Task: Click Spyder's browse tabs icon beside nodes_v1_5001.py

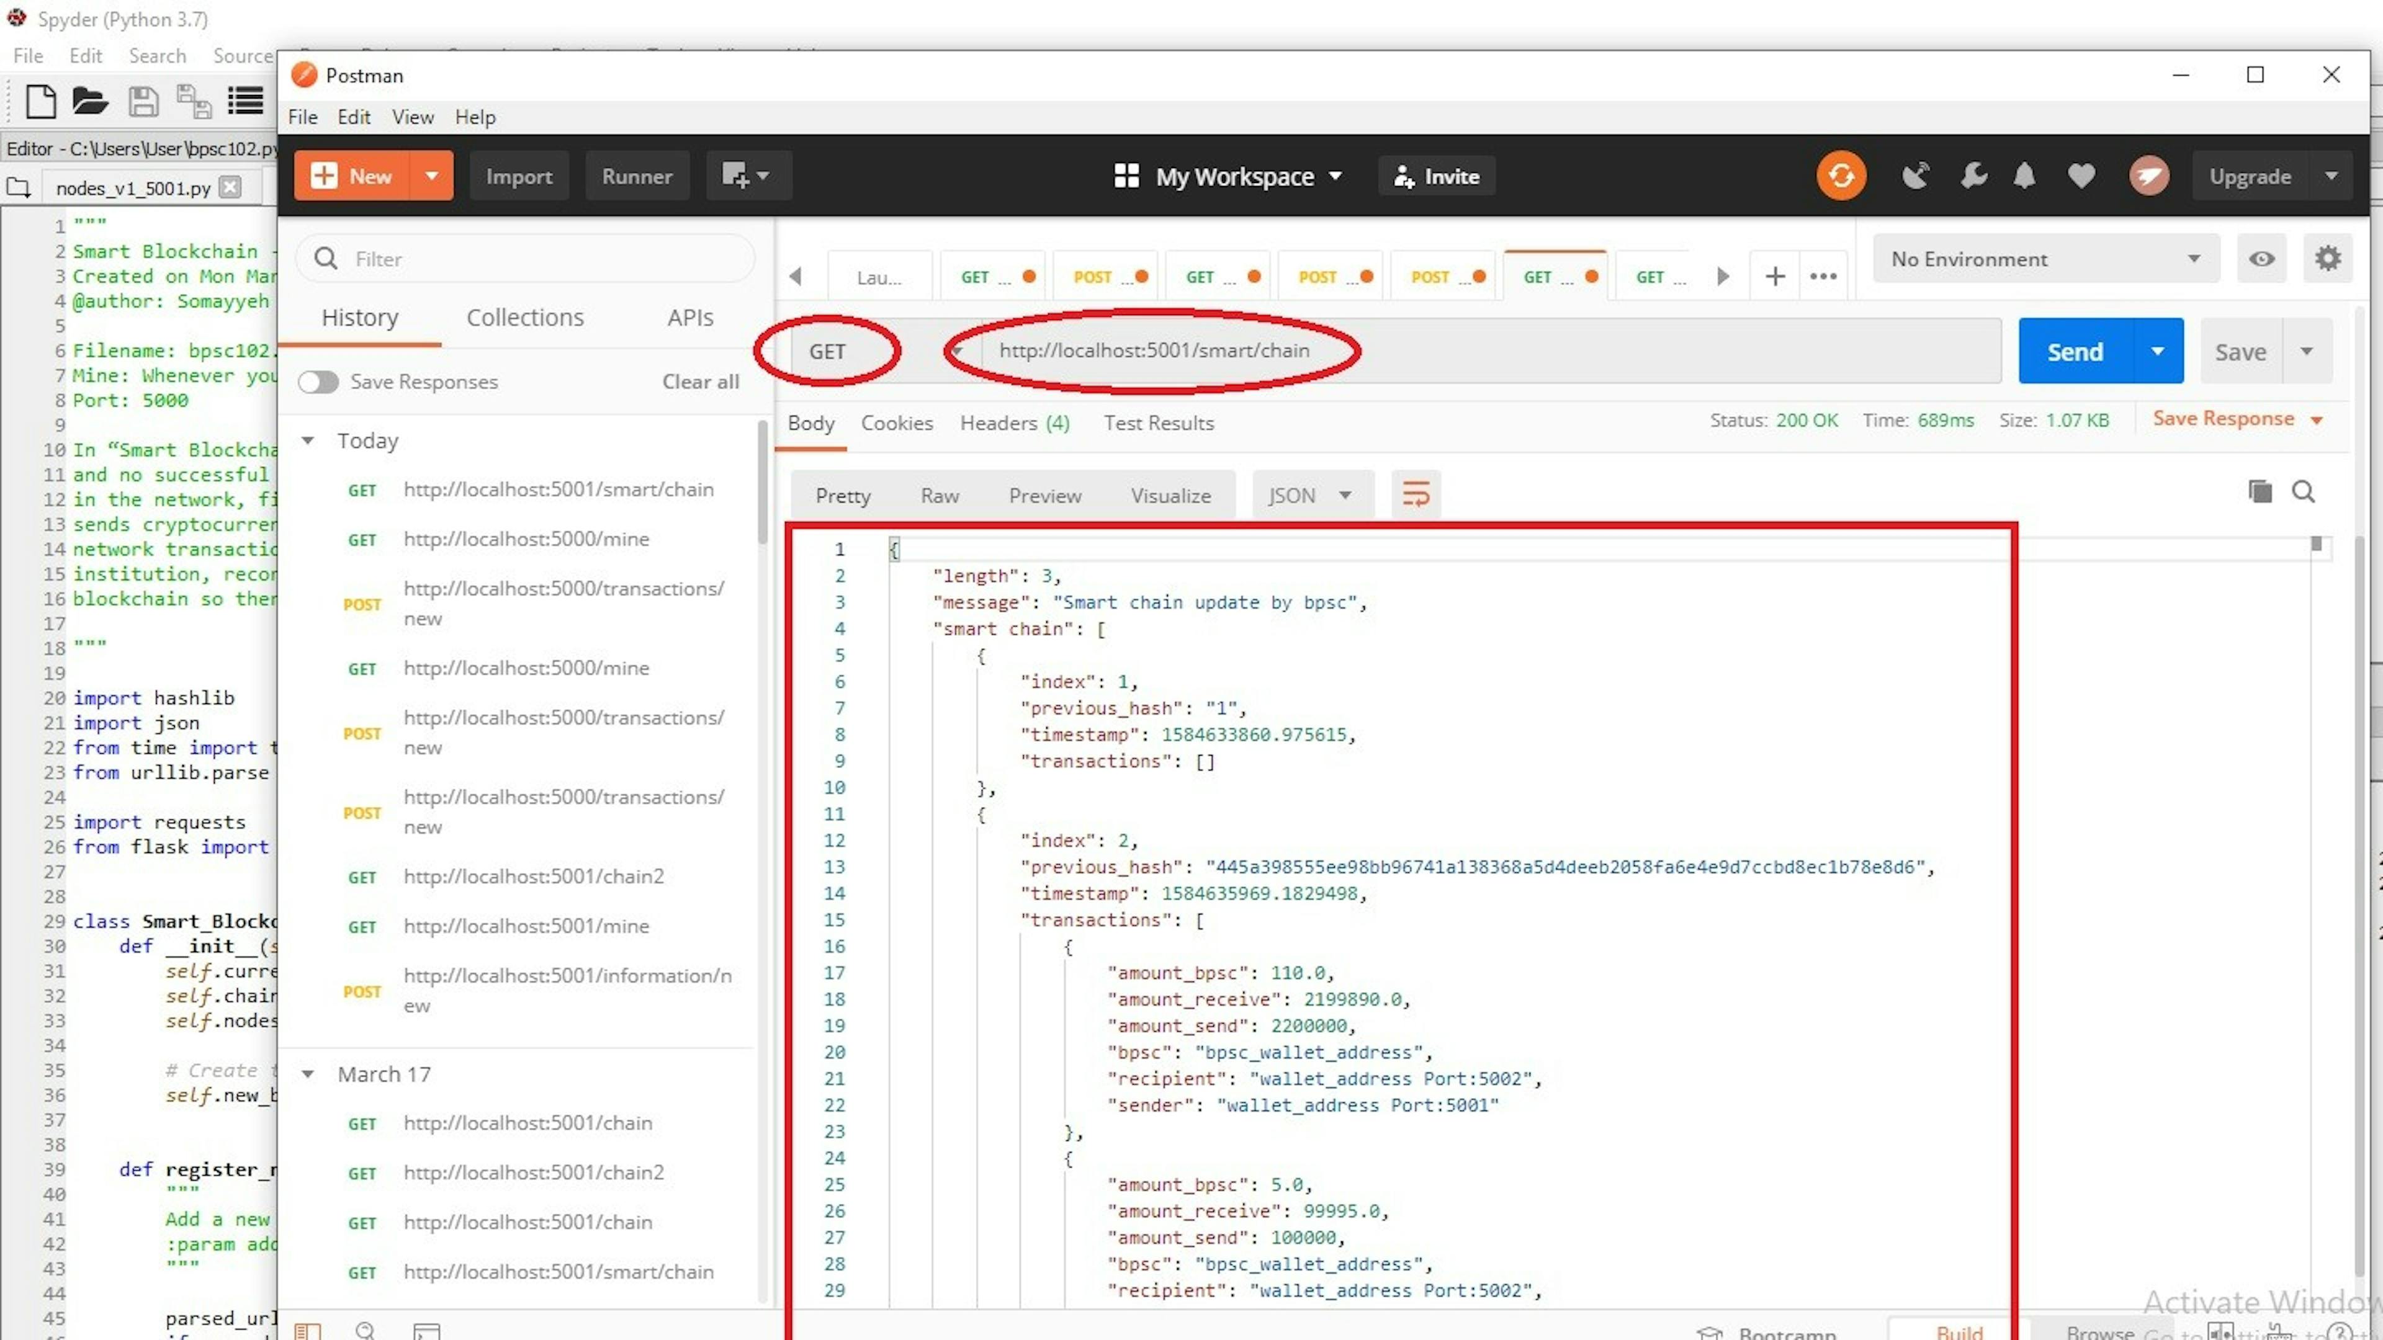Action: [19, 188]
